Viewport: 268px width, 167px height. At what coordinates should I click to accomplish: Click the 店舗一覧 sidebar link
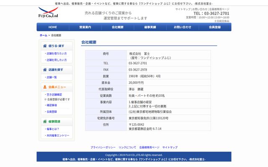click(x=52, y=77)
